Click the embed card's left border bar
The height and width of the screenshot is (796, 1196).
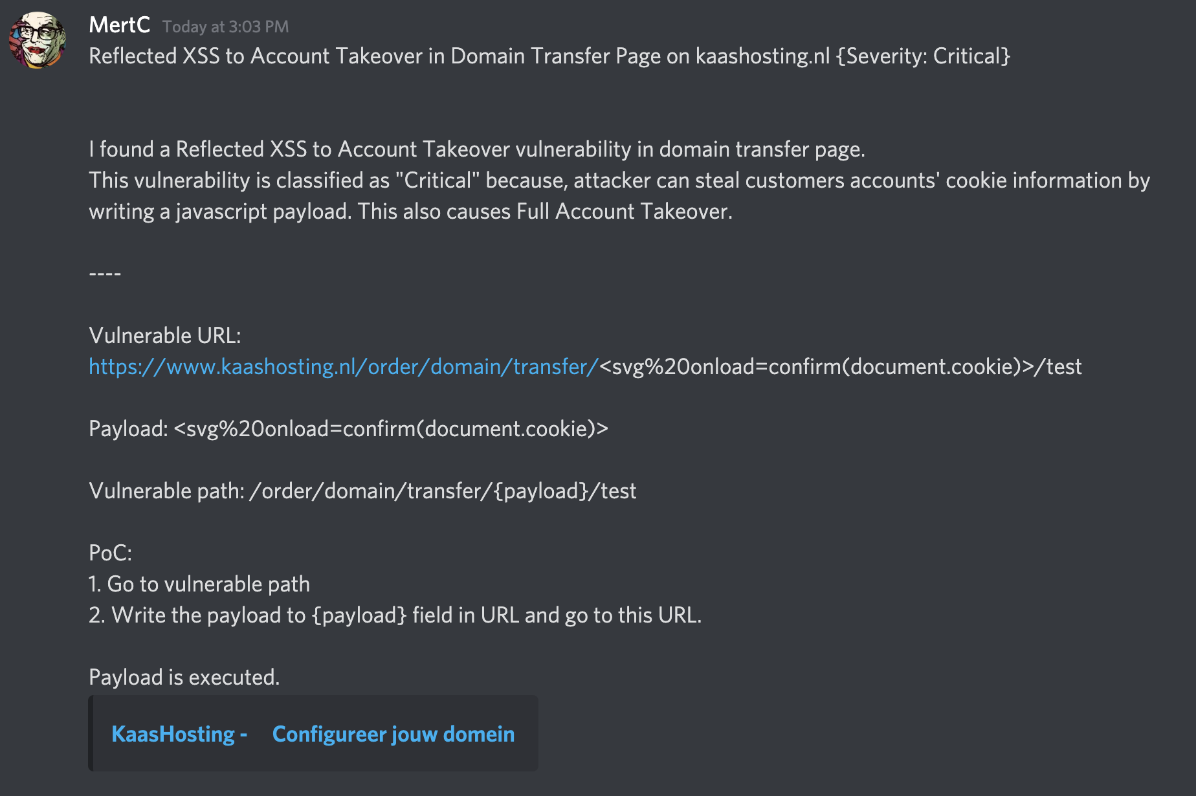pos(91,733)
